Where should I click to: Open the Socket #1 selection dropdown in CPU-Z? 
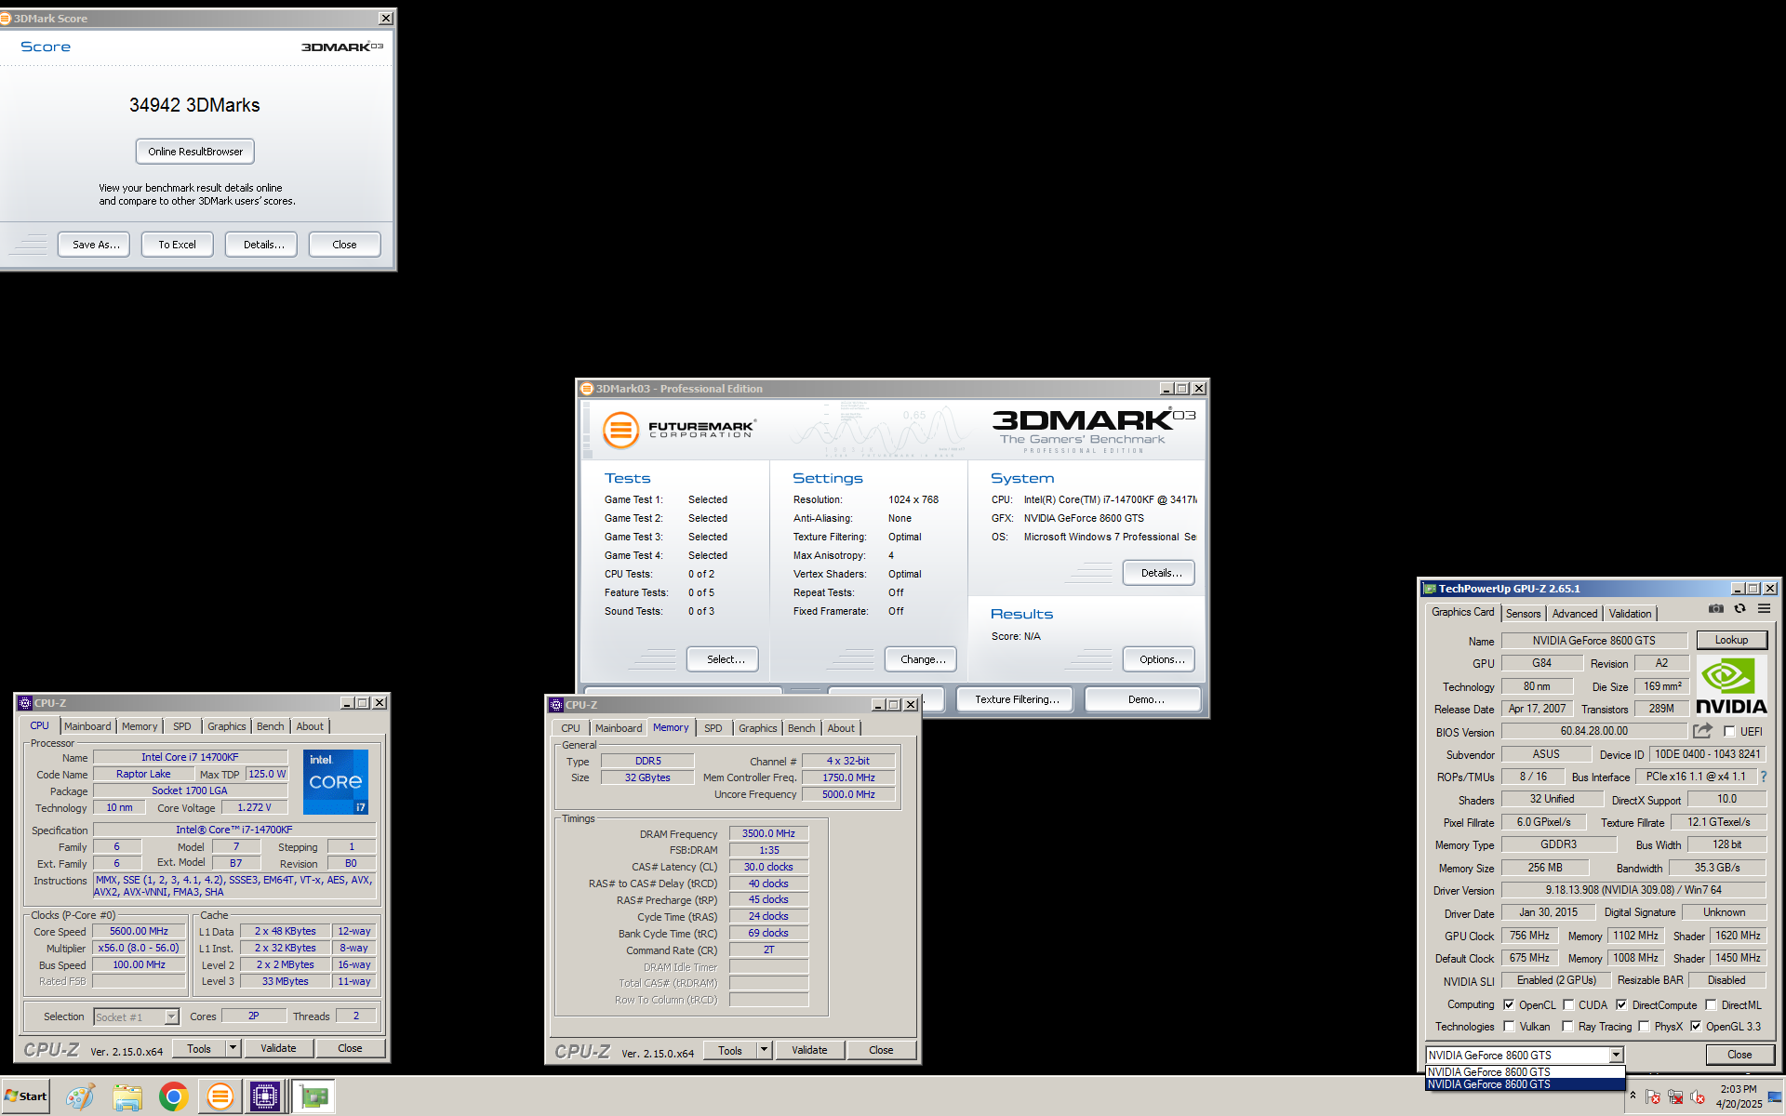tap(172, 1016)
